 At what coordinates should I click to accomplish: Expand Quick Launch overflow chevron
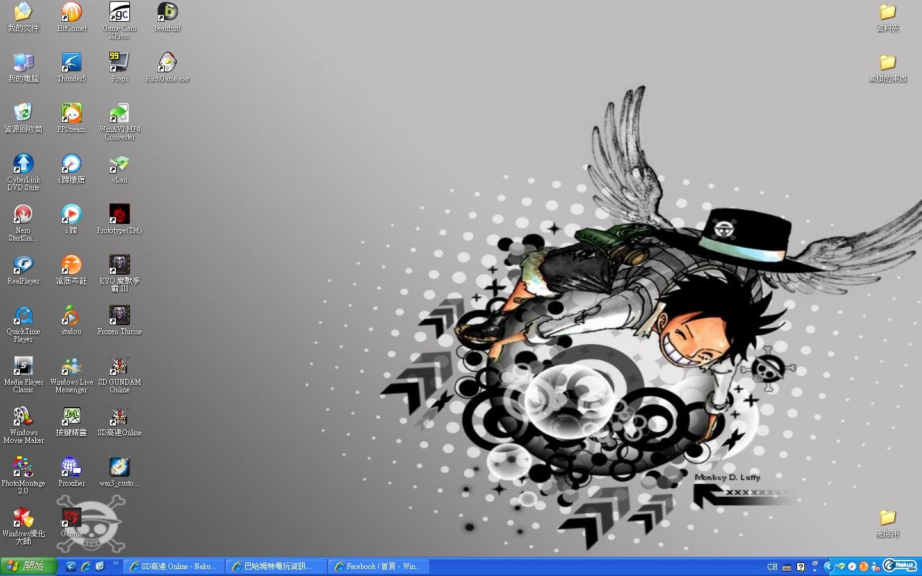[x=116, y=564]
